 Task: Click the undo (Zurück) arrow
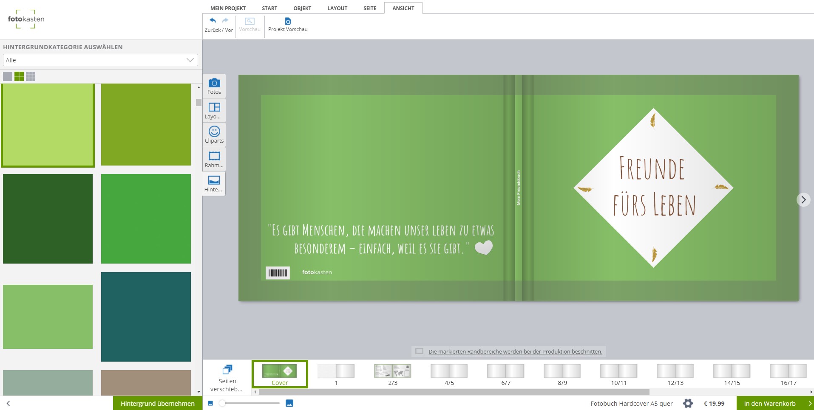213,20
